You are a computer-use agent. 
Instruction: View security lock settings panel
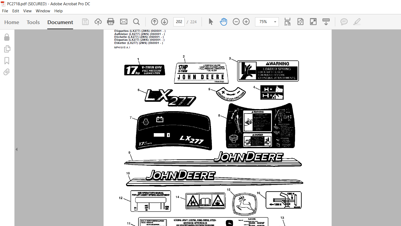[7, 37]
